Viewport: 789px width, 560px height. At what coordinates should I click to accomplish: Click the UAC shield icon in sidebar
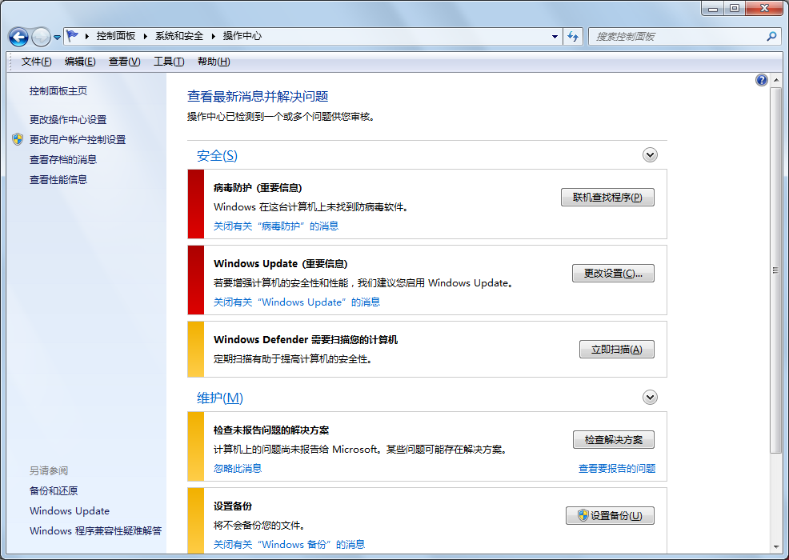(18, 139)
